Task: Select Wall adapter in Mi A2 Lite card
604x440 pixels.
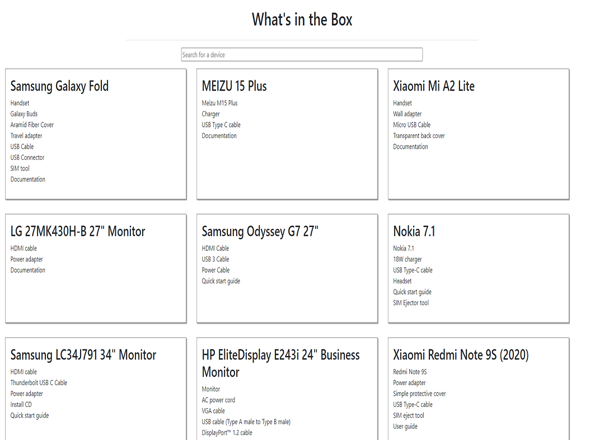Action: click(407, 114)
